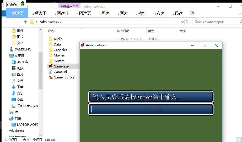Image resolution: width=242 pixels, height=142 pixels.
Task: Select the Game.exe file
Action: 61,66
